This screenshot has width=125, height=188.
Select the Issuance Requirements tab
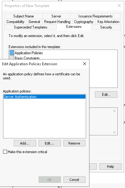pyautogui.click(x=95, y=16)
